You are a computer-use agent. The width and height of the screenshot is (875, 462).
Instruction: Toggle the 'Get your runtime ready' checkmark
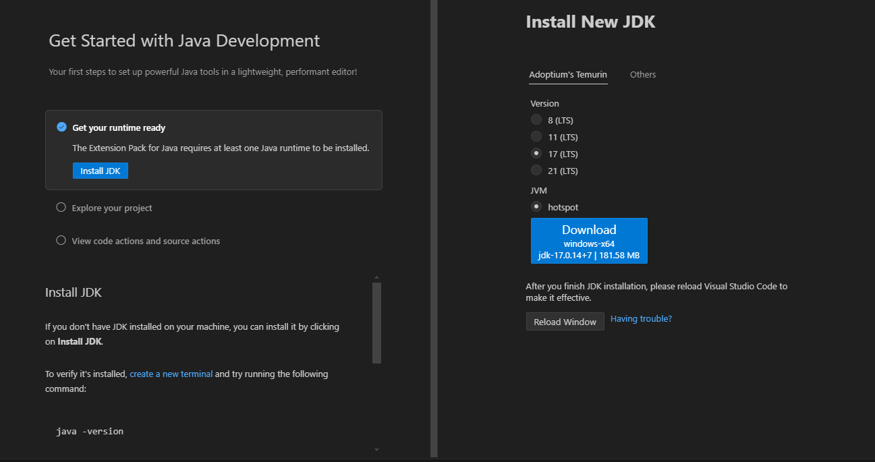(61, 127)
